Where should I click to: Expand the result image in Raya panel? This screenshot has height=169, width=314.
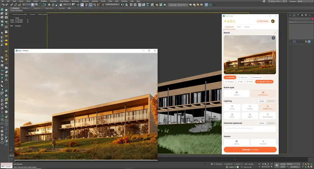point(275,33)
